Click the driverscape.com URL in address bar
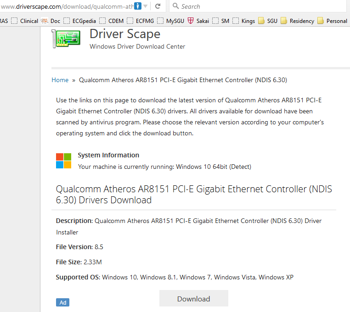This screenshot has height=312, width=350. coord(67,6)
